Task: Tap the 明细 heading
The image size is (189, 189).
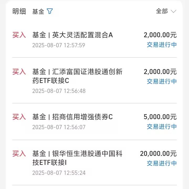Action: (x=19, y=11)
